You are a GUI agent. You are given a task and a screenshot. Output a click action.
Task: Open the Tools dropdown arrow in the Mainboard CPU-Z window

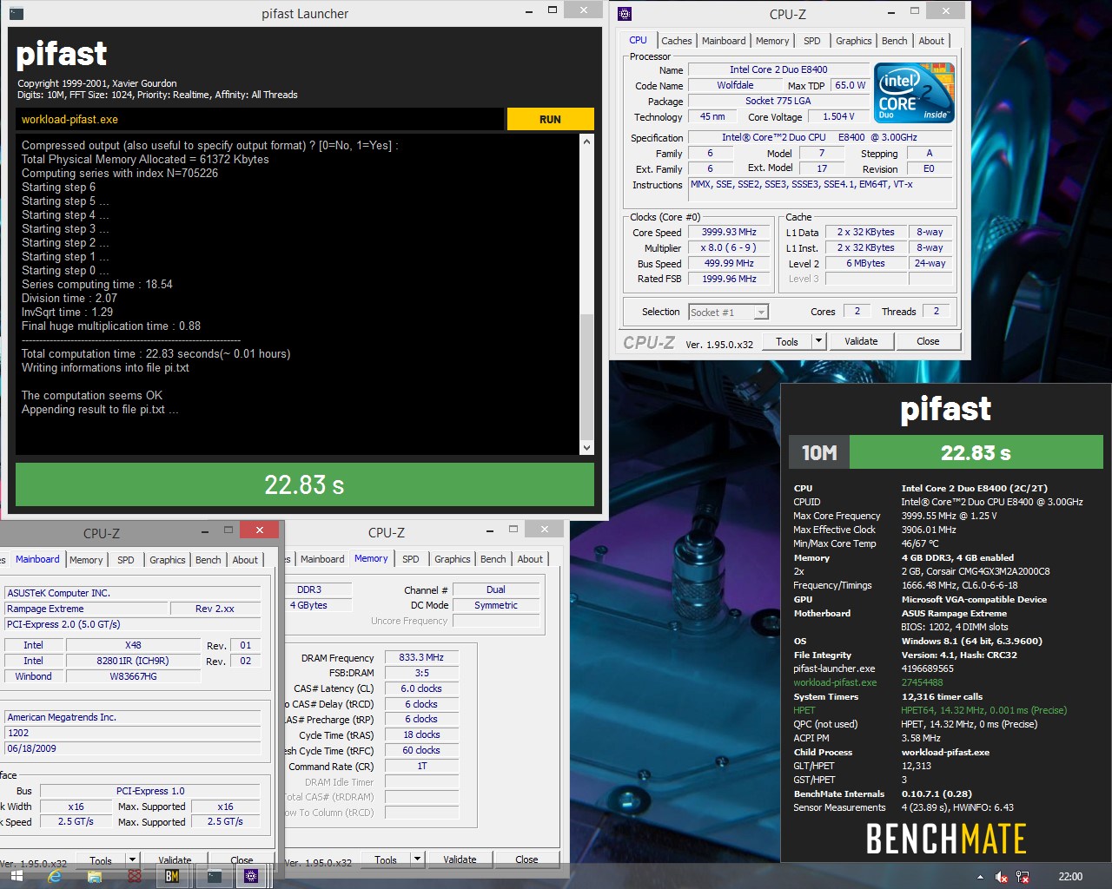(132, 860)
